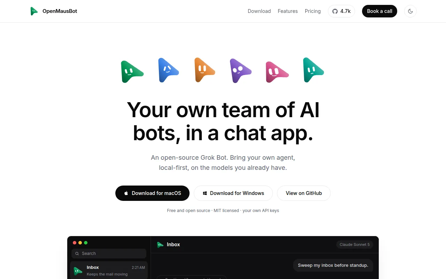The image size is (446, 279).
Task: Click the Search field in chat app
Action: pos(109,254)
